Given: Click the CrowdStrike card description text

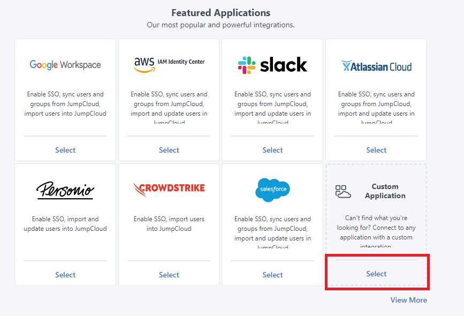Looking at the screenshot, I should coord(169,224).
